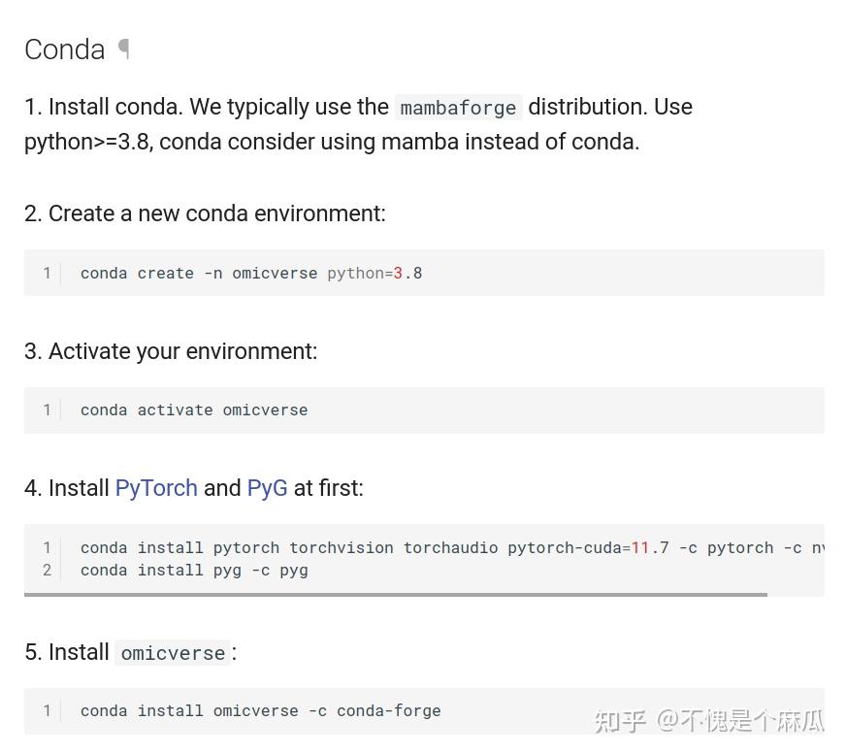Click the pilcrow permalink icon beside Conda heading
Screen dimensions: 846x754
(x=124, y=49)
